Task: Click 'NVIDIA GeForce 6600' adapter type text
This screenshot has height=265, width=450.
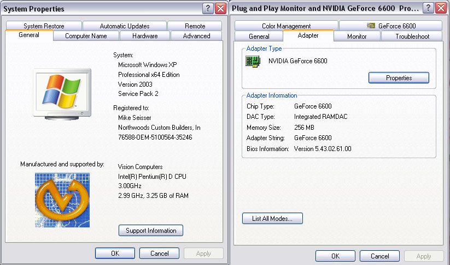Action: click(297, 61)
